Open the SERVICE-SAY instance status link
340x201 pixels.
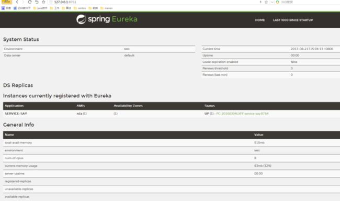(242, 114)
